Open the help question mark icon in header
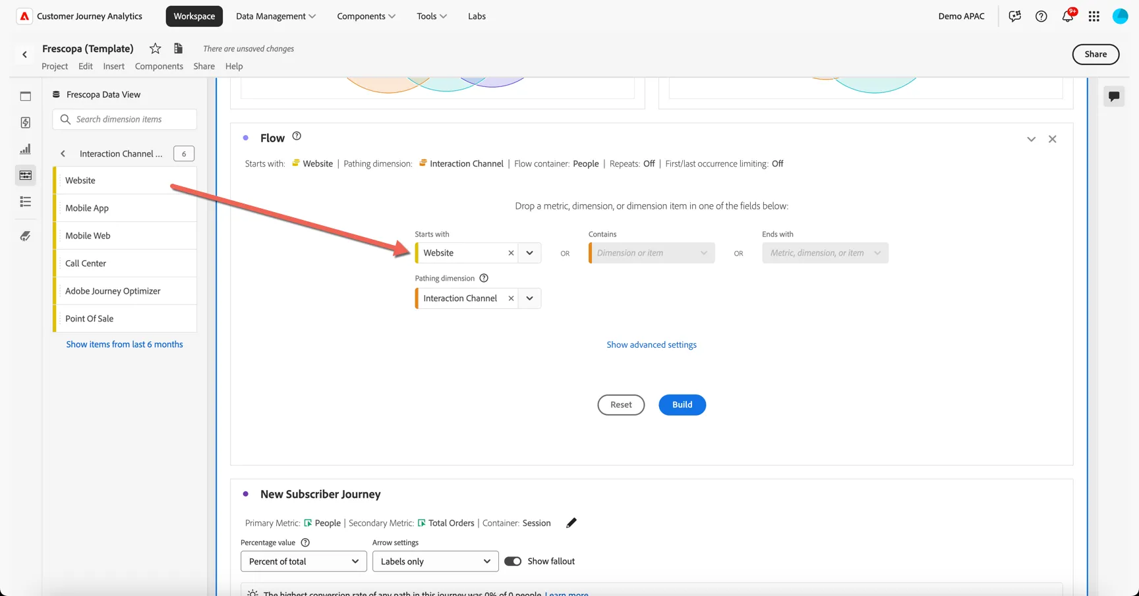The width and height of the screenshot is (1139, 596). pyautogui.click(x=1041, y=16)
